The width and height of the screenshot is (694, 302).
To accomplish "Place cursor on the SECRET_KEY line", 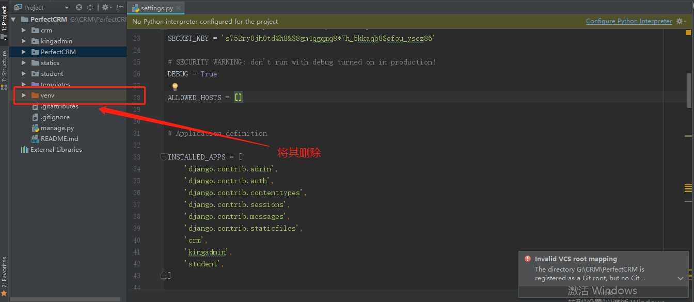I will point(302,38).
